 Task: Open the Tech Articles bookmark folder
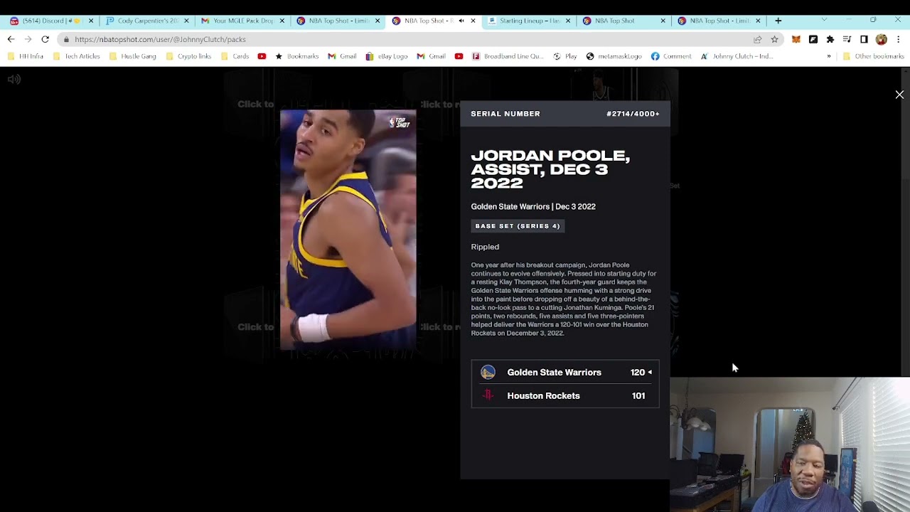coord(77,56)
